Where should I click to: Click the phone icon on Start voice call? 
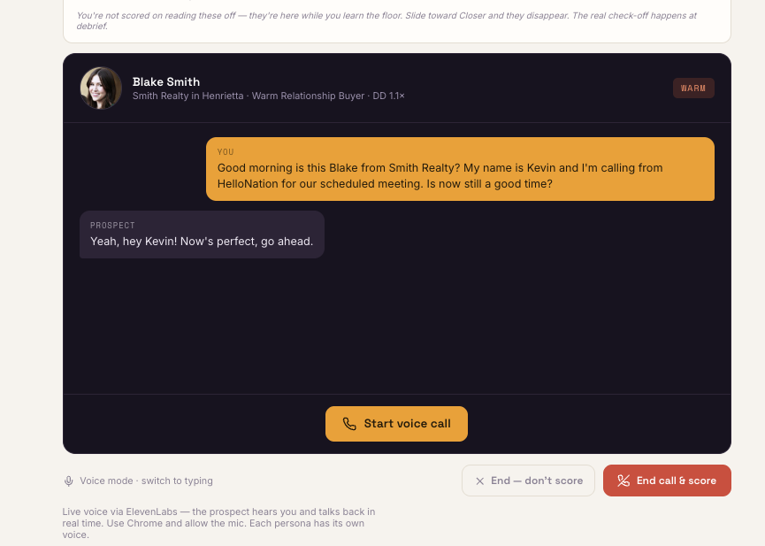[349, 424]
